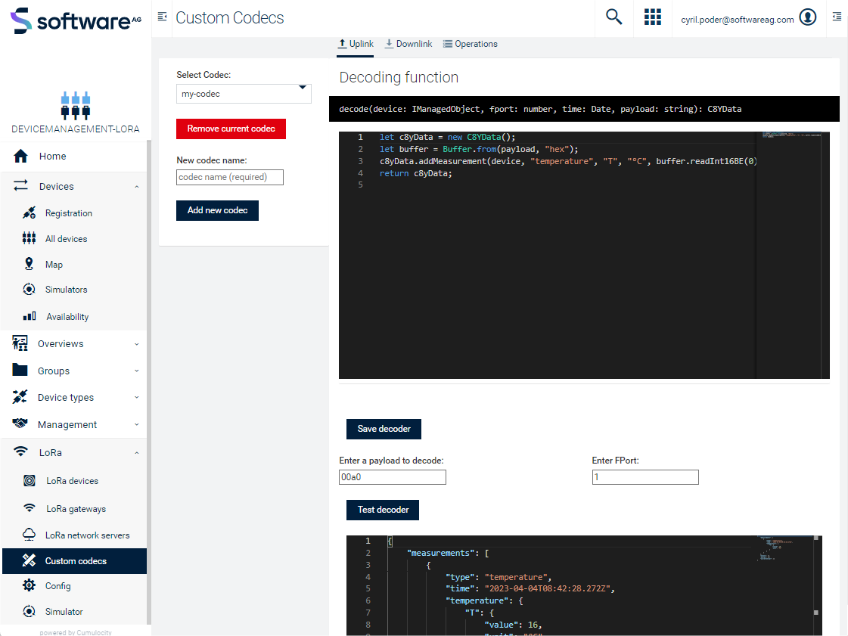Expand the Groups menu chevron

[x=136, y=371]
